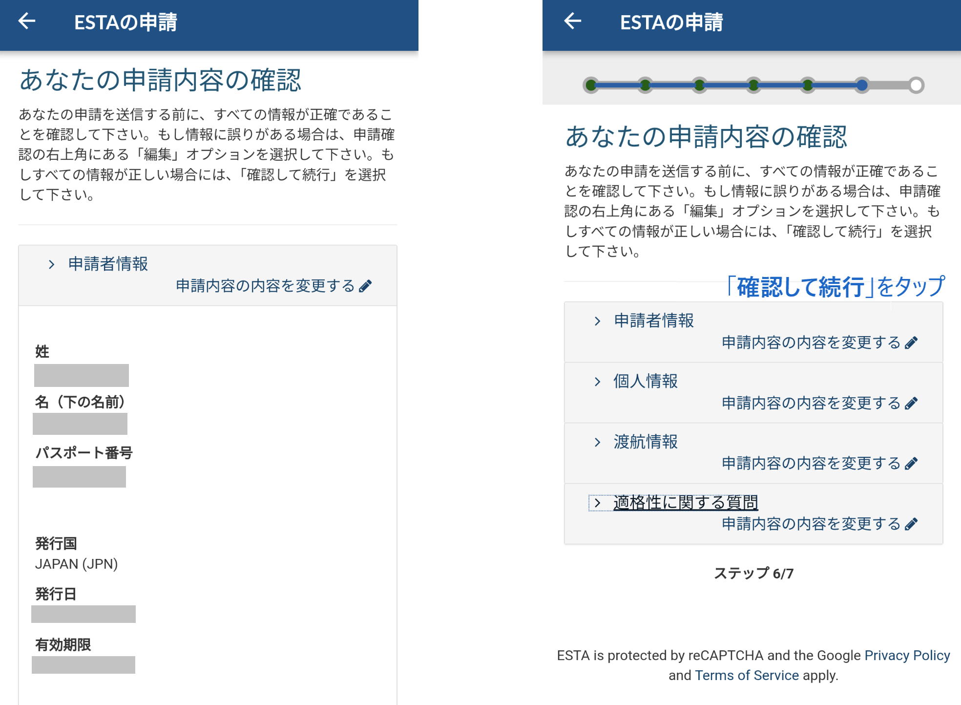Click 申請内容の内容を変更する under right 申請者情報
Viewport: 961px width, 705px height.
tap(811, 342)
